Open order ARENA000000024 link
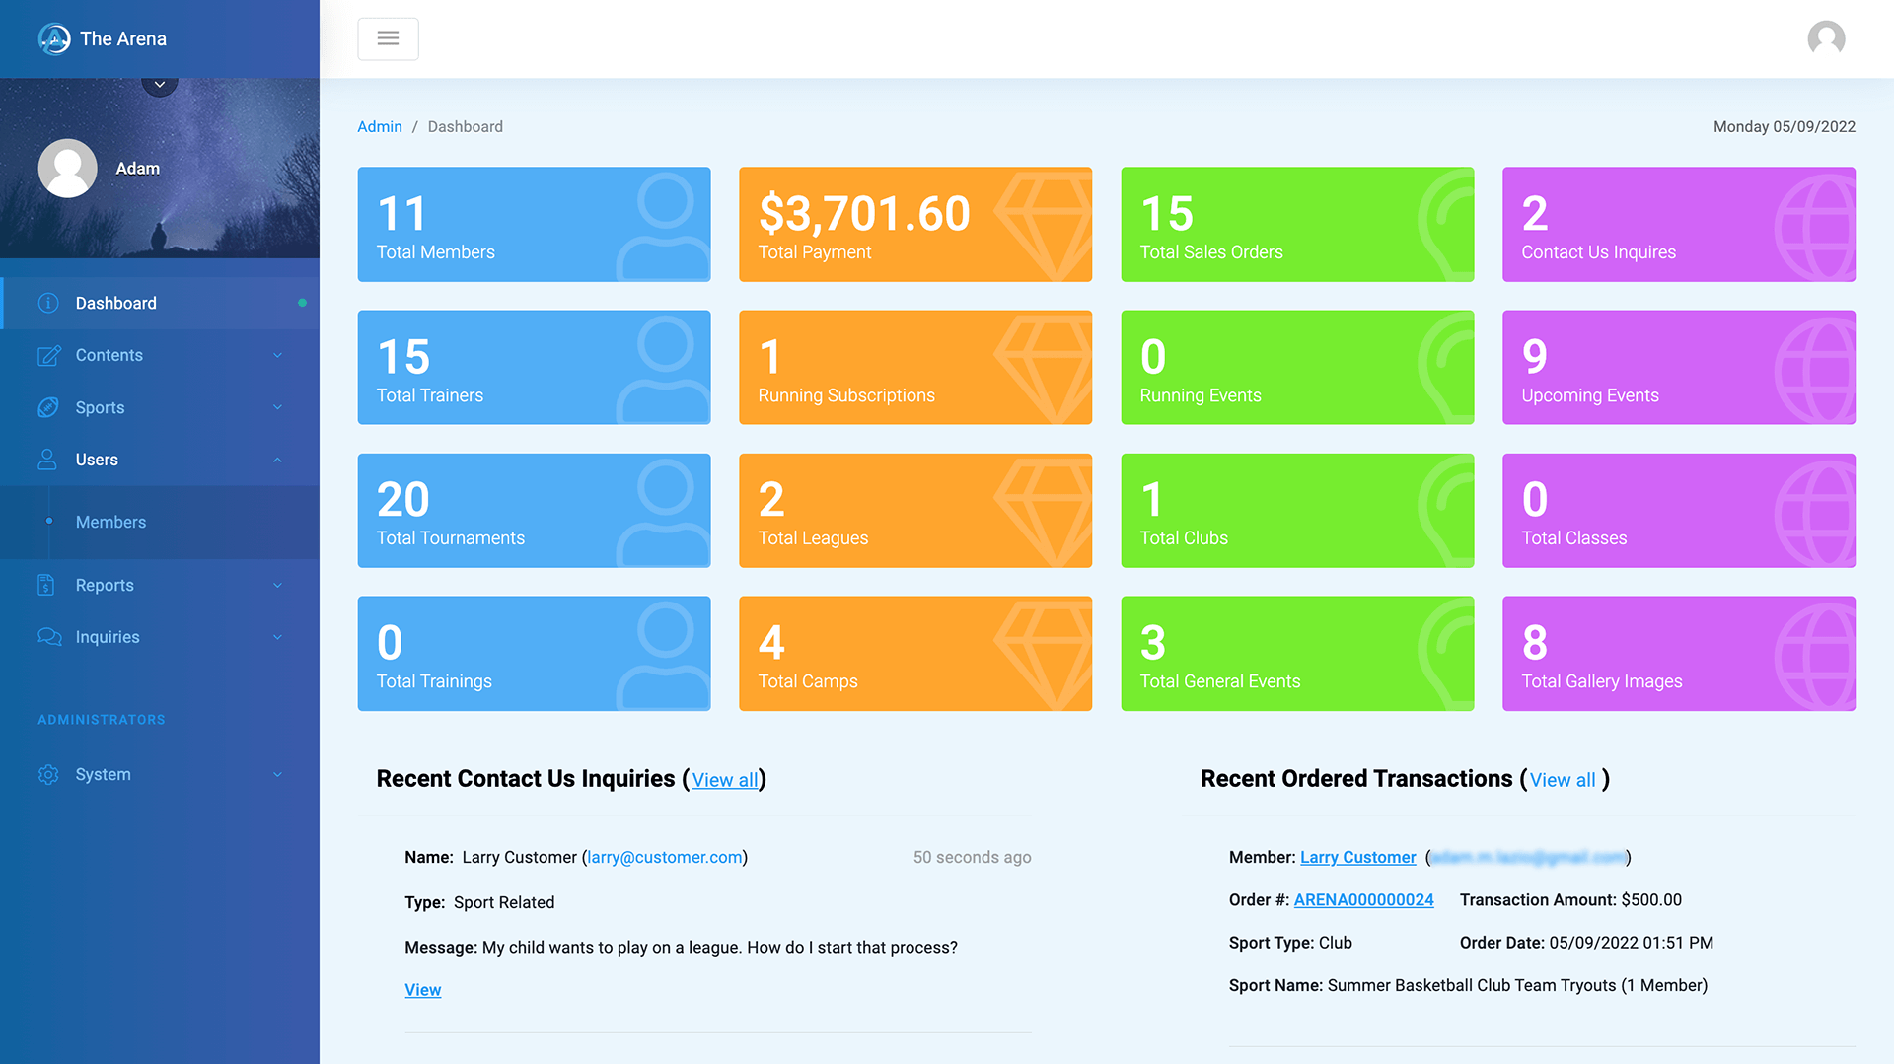1894x1064 pixels. (x=1363, y=900)
